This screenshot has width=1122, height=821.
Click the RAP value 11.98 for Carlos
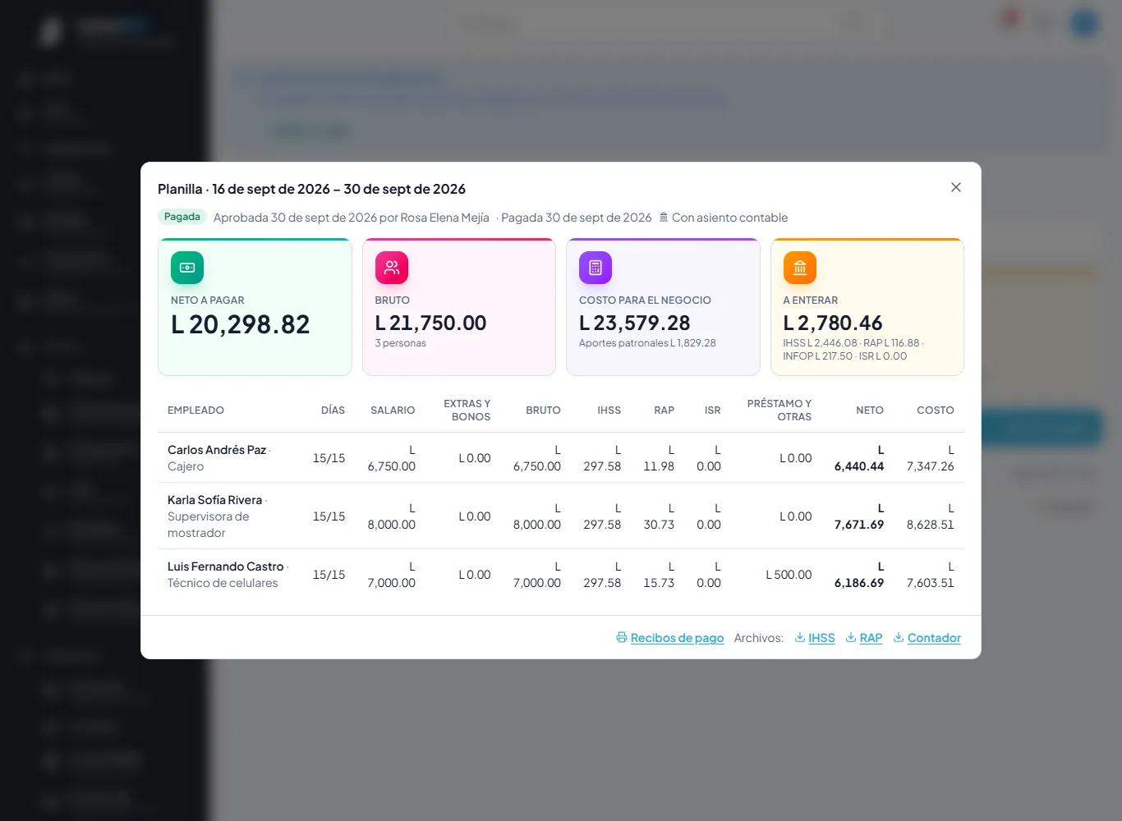(x=659, y=466)
